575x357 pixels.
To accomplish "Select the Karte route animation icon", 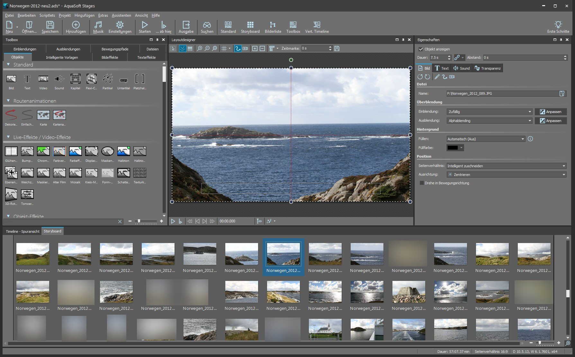I will pos(43,115).
